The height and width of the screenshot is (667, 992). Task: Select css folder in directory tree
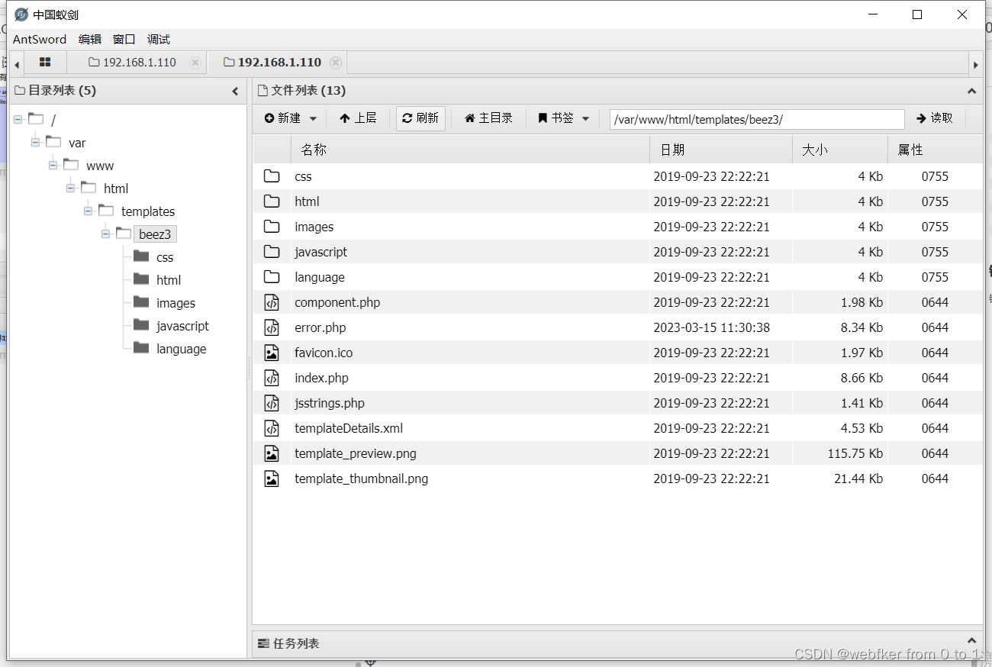coord(165,257)
